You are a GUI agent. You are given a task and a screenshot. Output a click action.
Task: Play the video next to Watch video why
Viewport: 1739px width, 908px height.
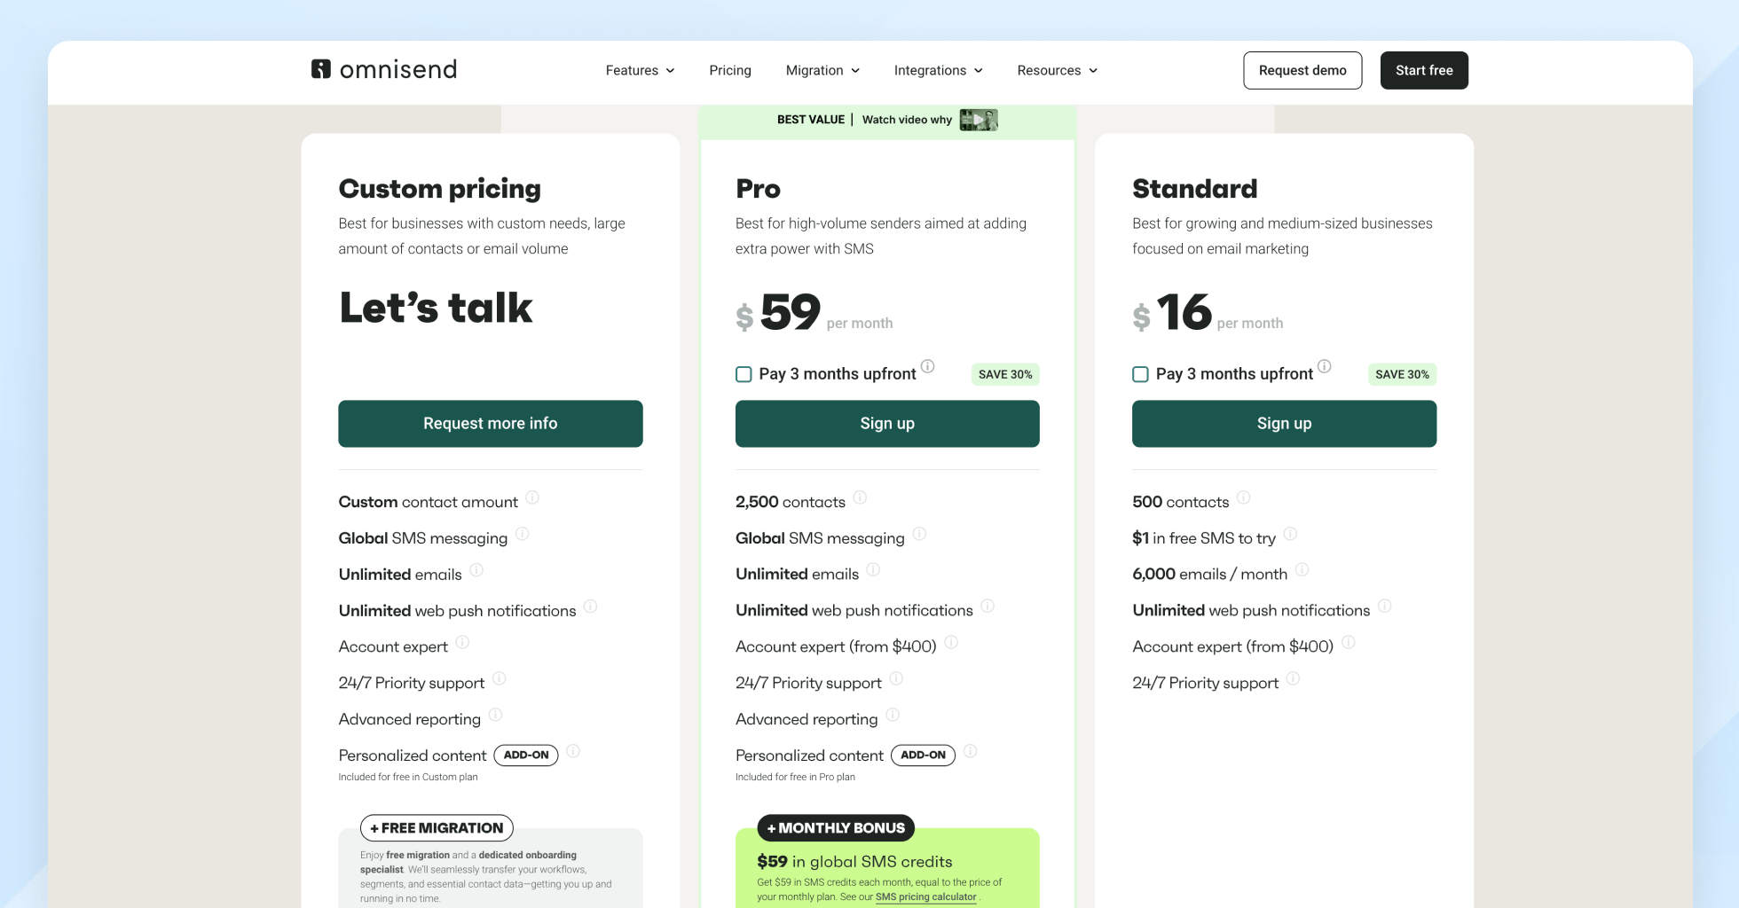(978, 119)
